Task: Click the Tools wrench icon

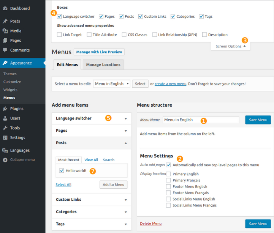Action: point(5,128)
